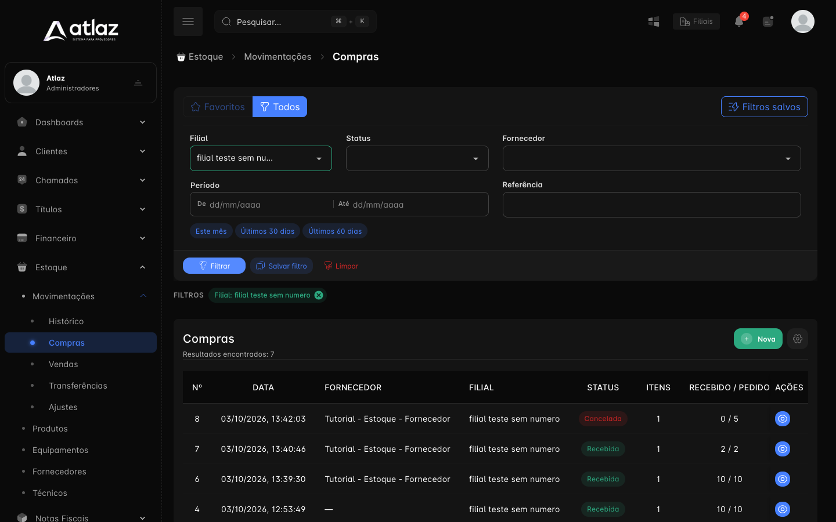836x522 pixels.
Task: Focus the Pesquisar search field
Action: click(x=296, y=21)
